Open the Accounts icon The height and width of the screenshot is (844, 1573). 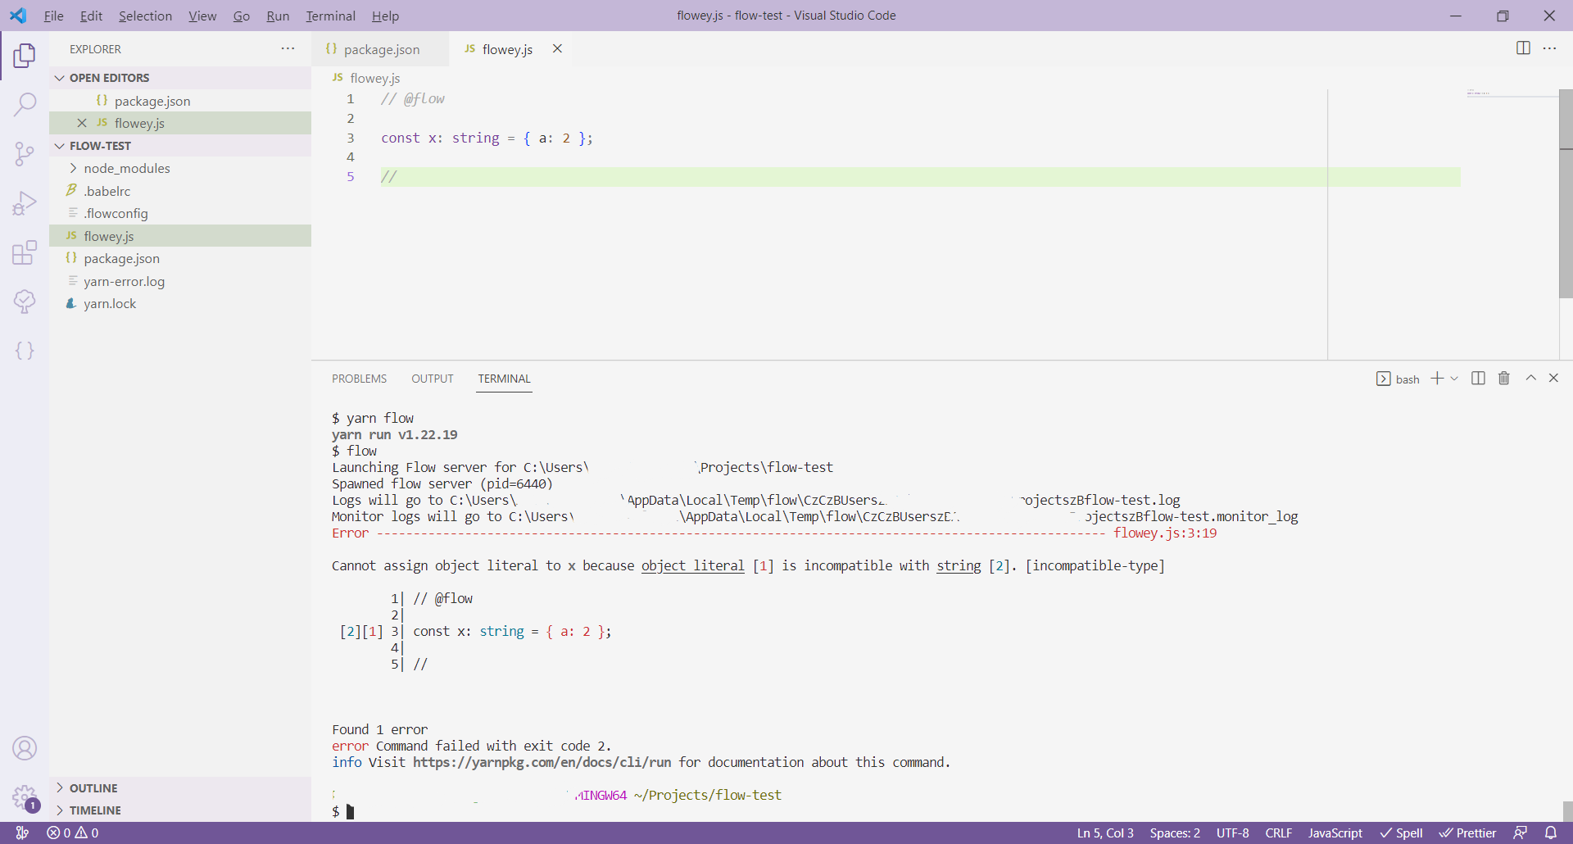tap(25, 748)
